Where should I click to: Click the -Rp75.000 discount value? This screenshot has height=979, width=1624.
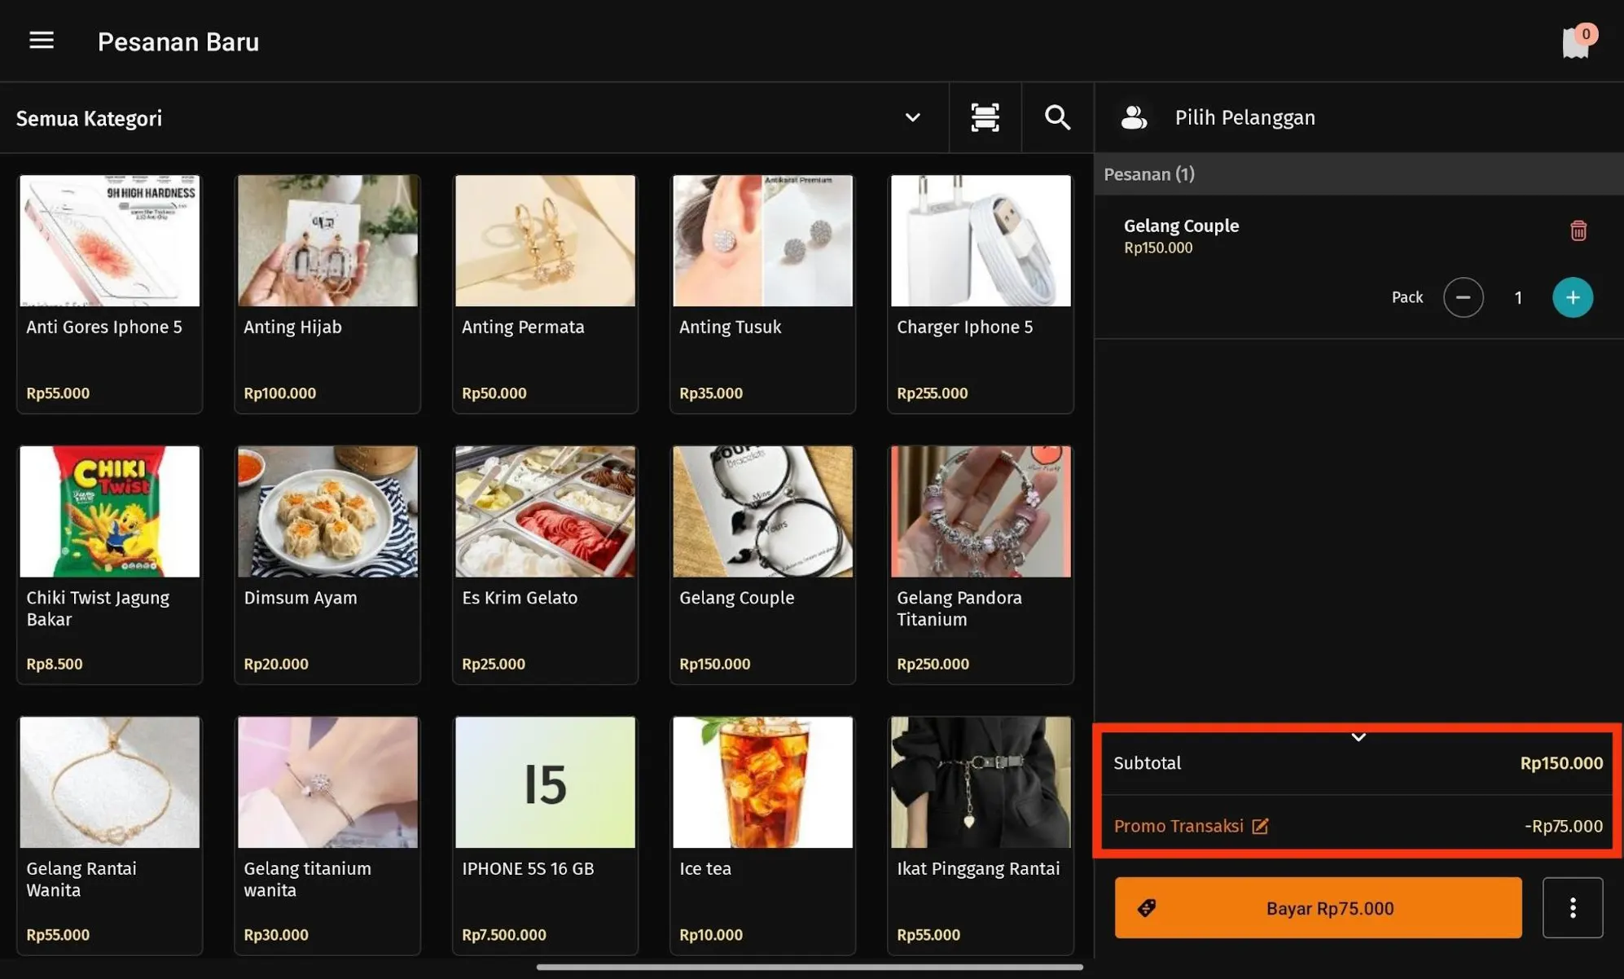pyautogui.click(x=1563, y=826)
